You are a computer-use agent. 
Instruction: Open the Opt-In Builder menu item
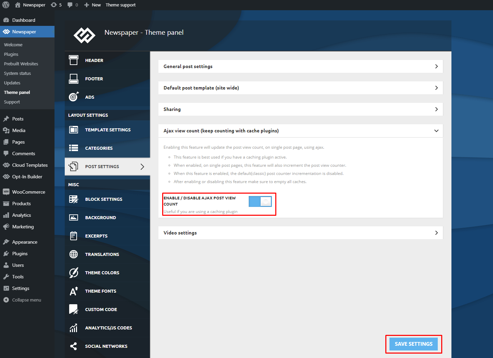[27, 177]
